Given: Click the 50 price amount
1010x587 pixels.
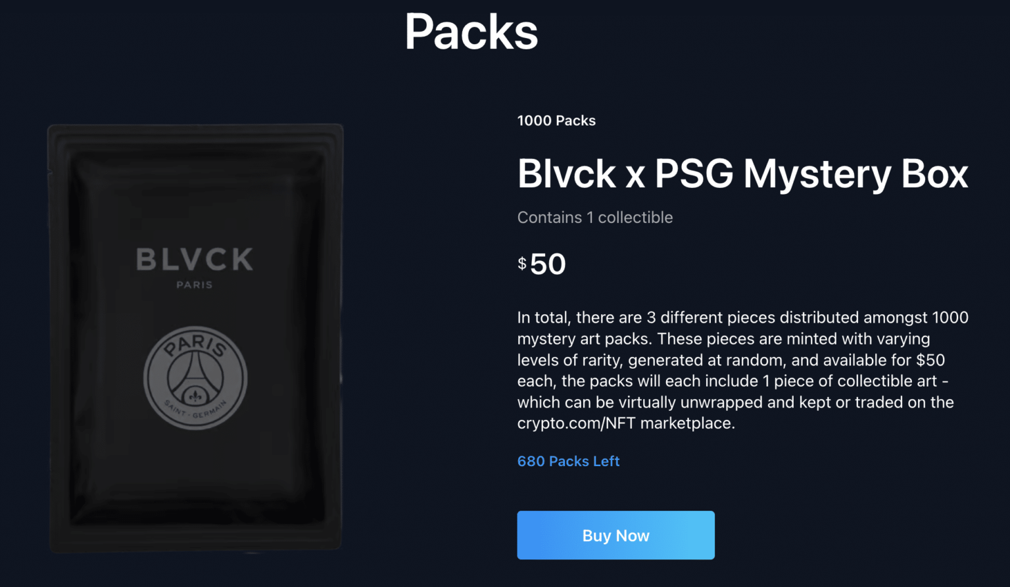Looking at the screenshot, I should (548, 264).
